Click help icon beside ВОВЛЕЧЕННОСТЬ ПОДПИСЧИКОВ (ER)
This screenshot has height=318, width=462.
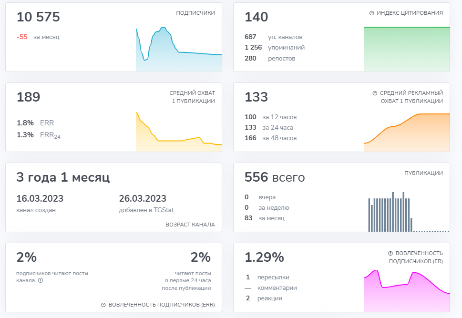(391, 253)
